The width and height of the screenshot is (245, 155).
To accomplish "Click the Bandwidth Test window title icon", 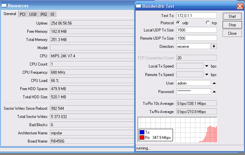I will tap(138, 6).
